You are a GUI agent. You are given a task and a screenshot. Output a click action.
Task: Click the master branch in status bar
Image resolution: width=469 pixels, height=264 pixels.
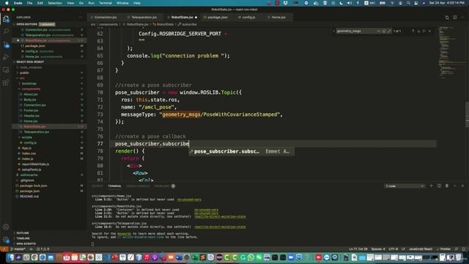pos(18,249)
